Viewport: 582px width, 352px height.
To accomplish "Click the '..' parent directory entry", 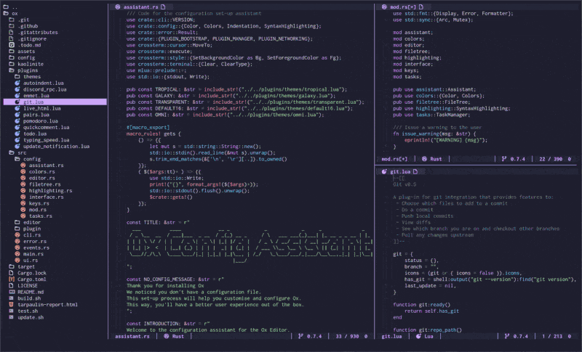I will coord(15,7).
